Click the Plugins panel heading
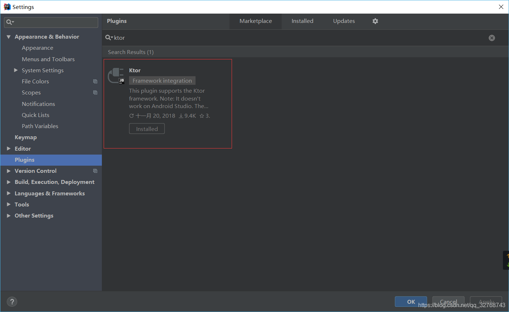The width and height of the screenshot is (509, 312). (x=117, y=21)
